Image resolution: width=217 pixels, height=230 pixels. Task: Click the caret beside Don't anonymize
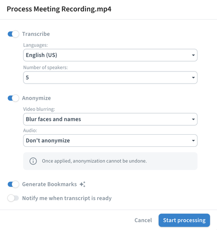point(193,141)
